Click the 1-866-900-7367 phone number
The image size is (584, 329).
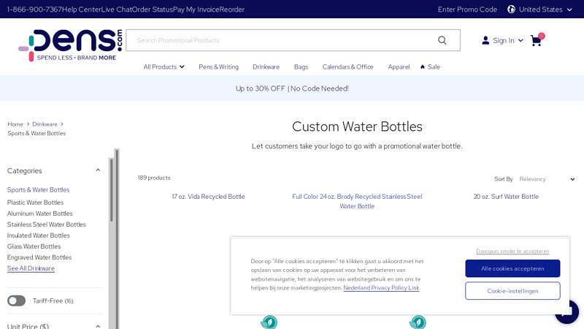click(x=34, y=10)
